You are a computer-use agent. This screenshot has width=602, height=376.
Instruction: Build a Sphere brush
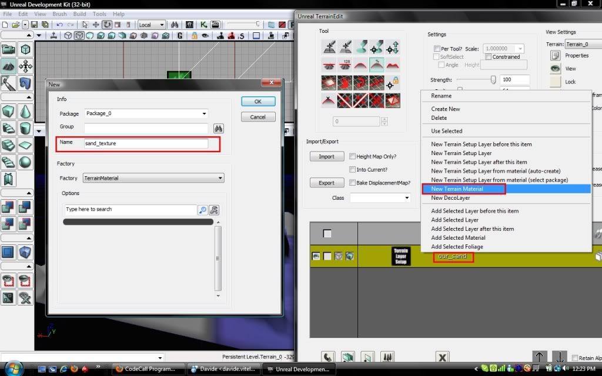pos(25,162)
